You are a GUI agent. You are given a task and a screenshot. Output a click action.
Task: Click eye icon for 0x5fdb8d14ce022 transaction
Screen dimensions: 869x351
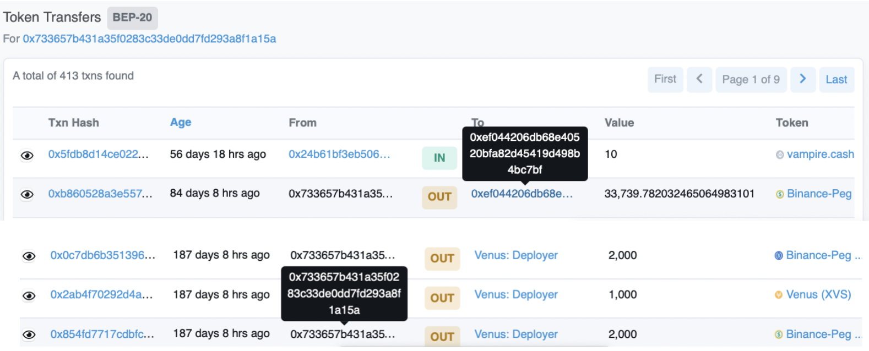[27, 156]
